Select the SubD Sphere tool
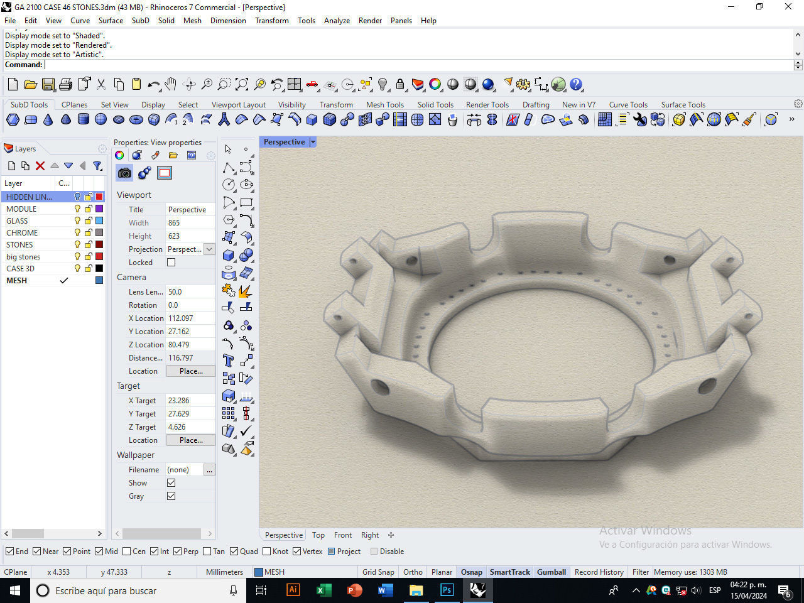Viewport: 804px width, 603px height. click(x=101, y=119)
